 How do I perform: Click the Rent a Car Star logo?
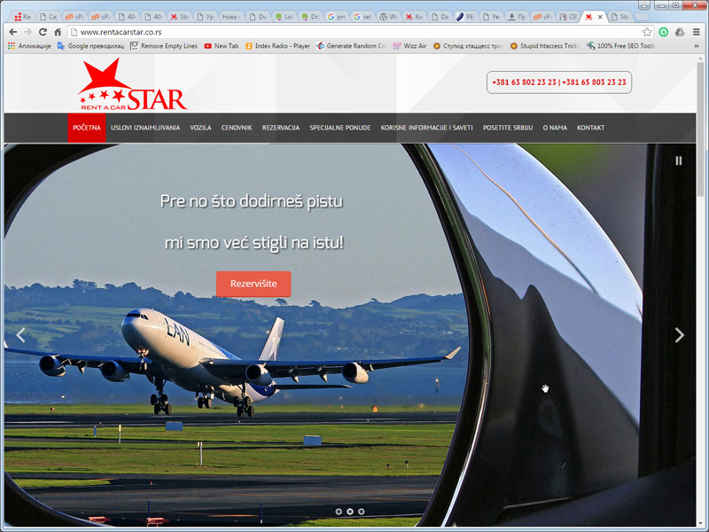131,85
